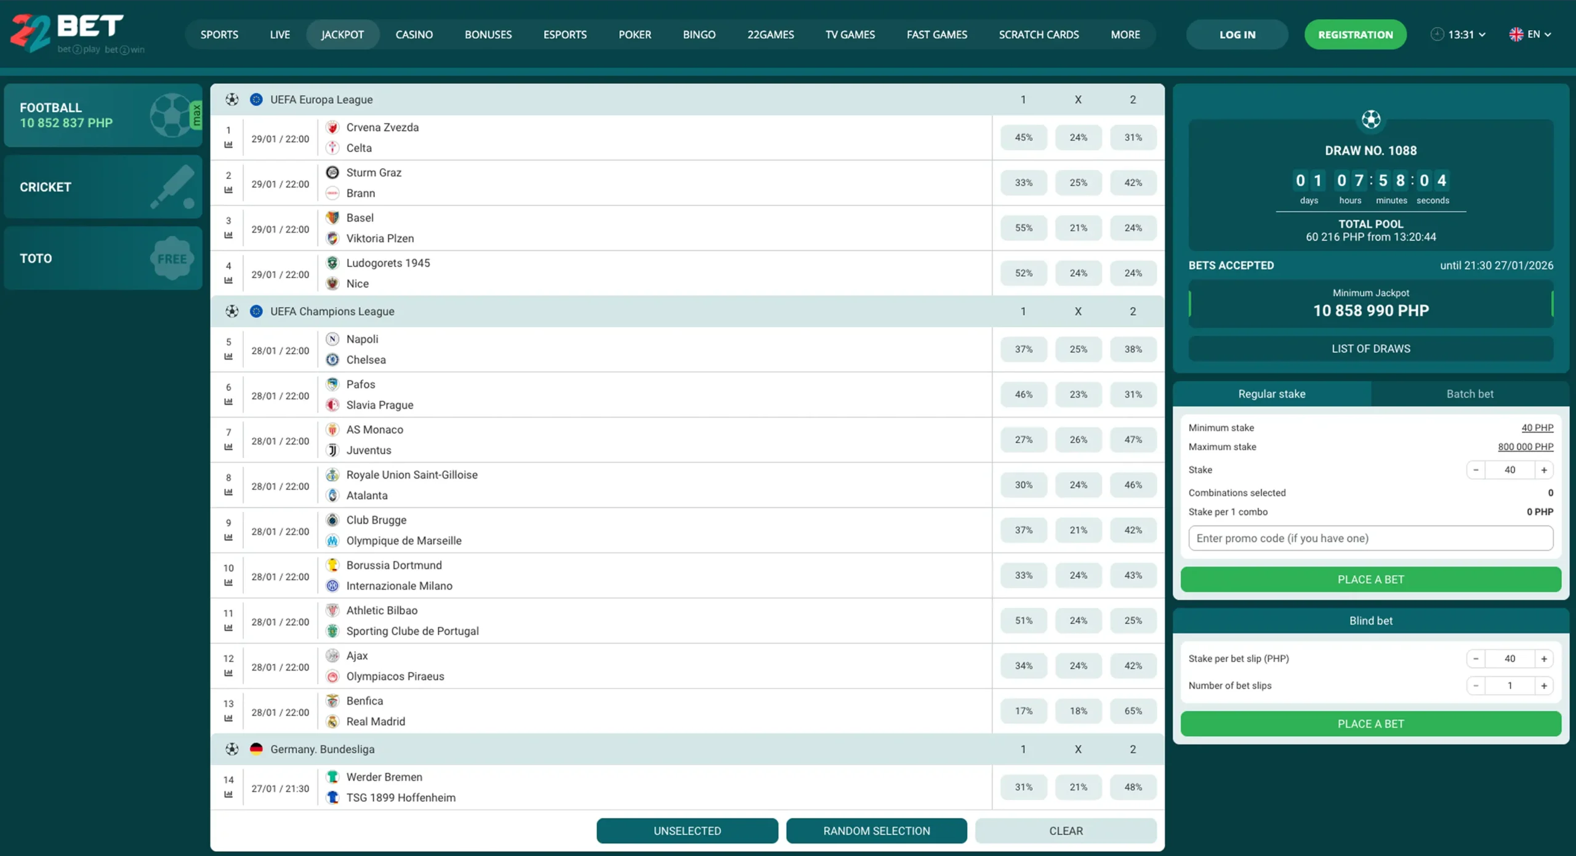Open statistics chart icon for match 1
The height and width of the screenshot is (856, 1576).
point(228,145)
